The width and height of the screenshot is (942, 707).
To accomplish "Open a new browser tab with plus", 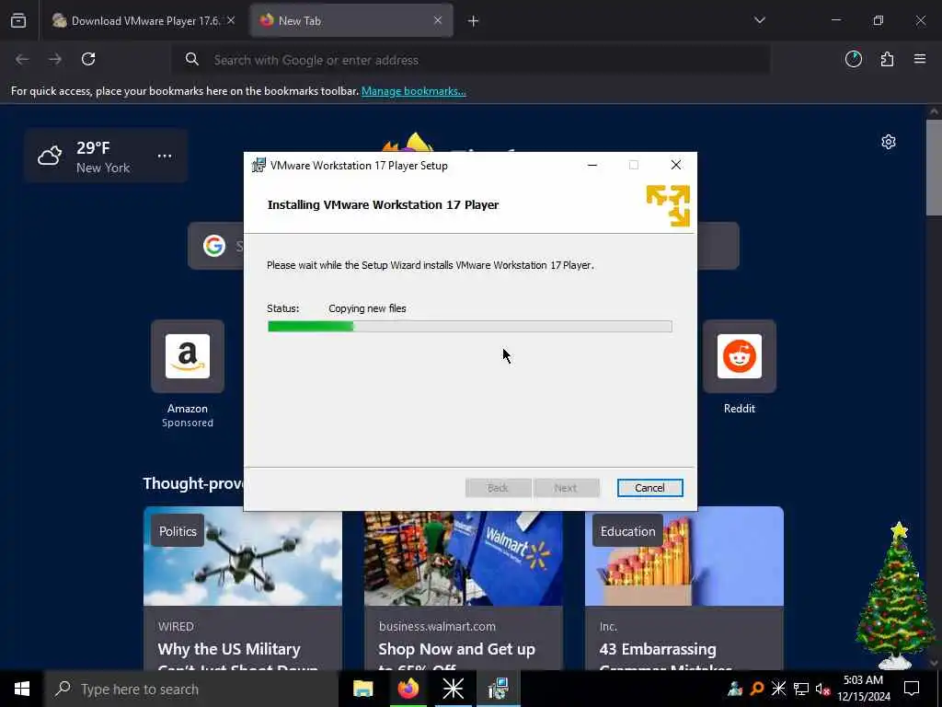I will [x=474, y=21].
